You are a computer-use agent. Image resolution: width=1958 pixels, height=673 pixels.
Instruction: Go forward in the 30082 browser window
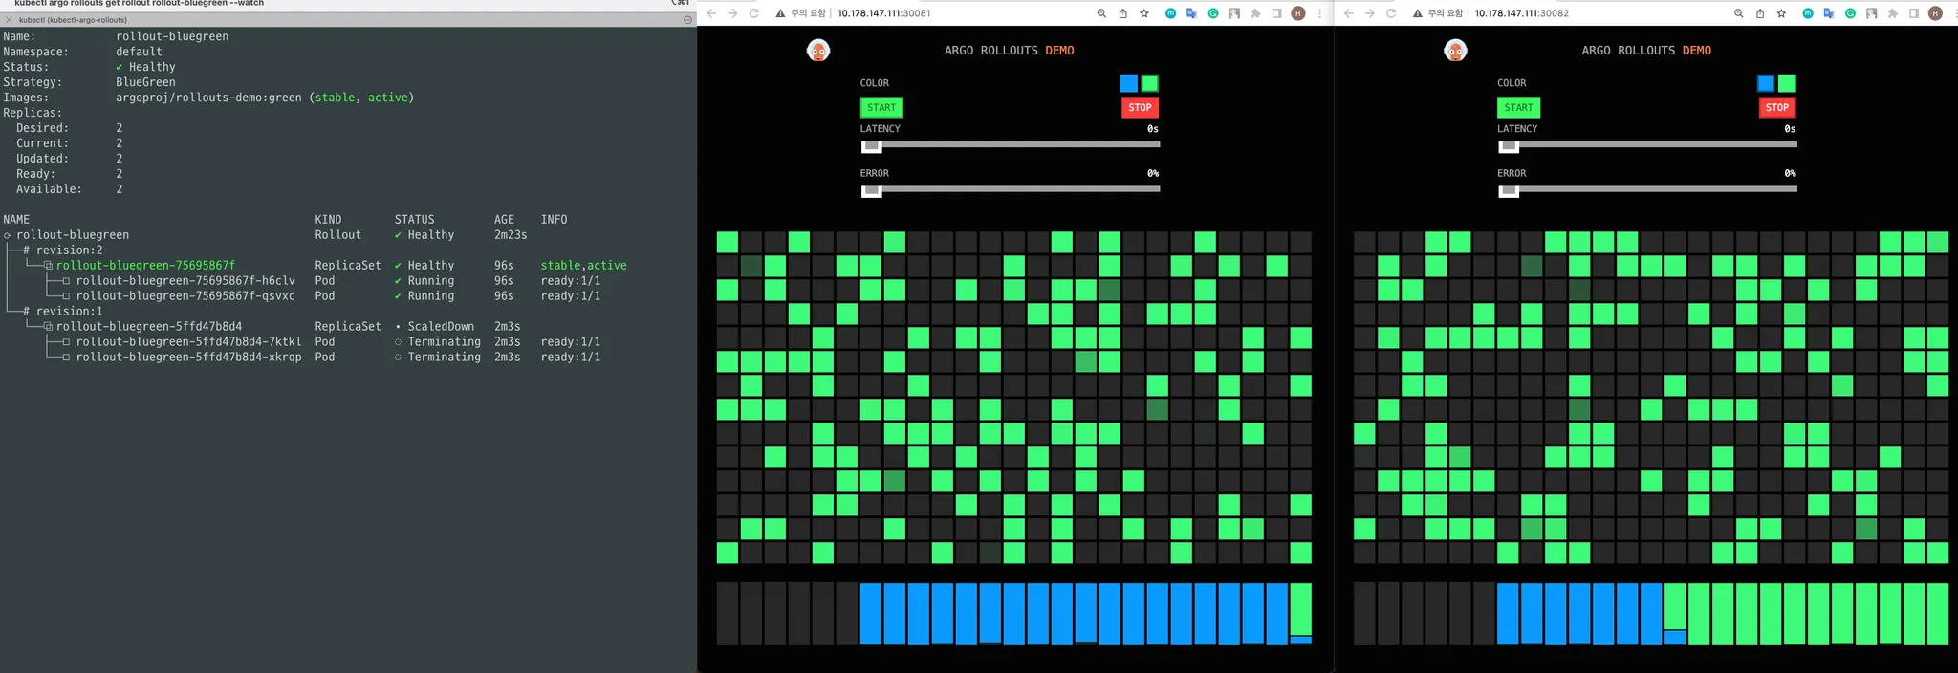click(x=1369, y=13)
